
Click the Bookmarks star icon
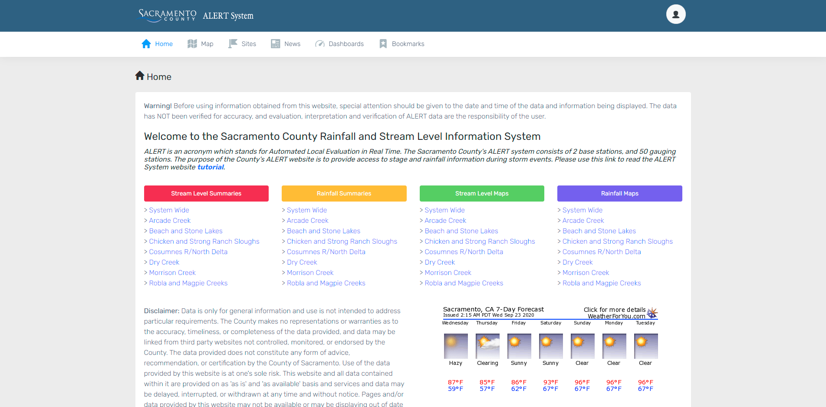point(383,44)
